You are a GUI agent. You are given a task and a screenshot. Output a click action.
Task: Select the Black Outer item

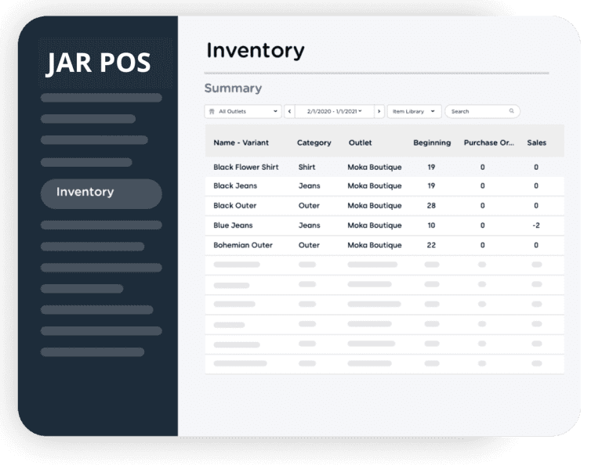click(235, 206)
